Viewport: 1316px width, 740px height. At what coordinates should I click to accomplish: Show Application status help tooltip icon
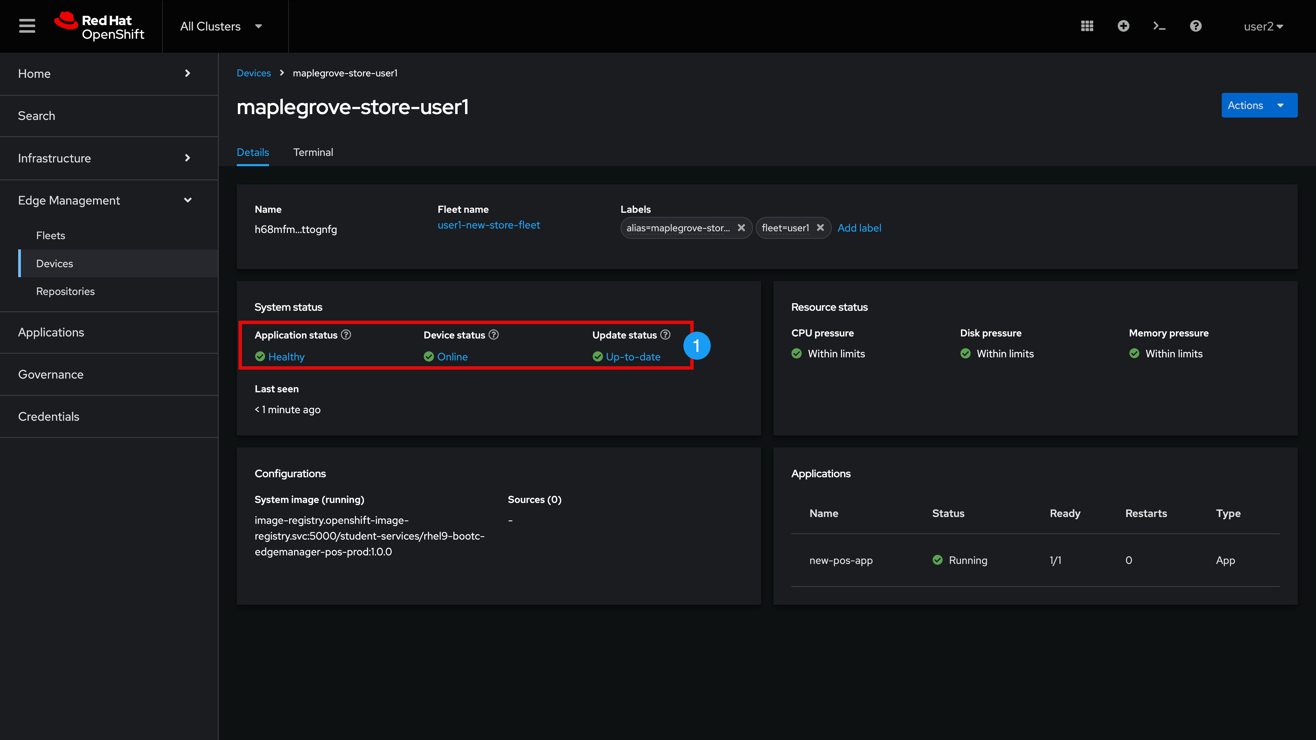(346, 334)
